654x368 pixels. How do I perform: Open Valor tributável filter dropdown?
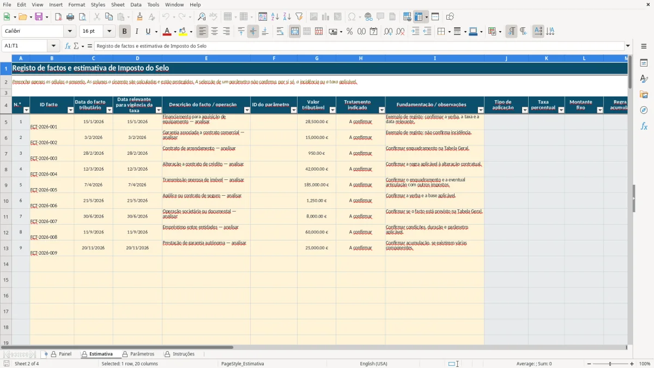332,110
